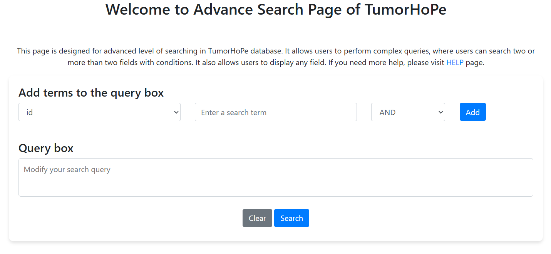This screenshot has height=254, width=551.
Task: Add the current term to query
Action: point(472,112)
